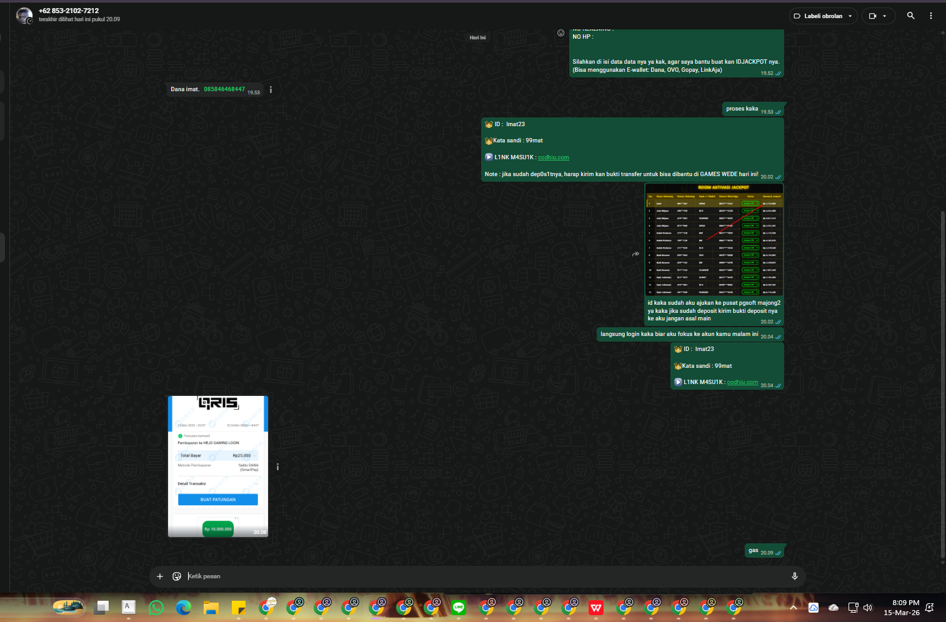Image resolution: width=946 pixels, height=622 pixels.
Task: Click the phone number 085846468447
Action: coord(224,89)
